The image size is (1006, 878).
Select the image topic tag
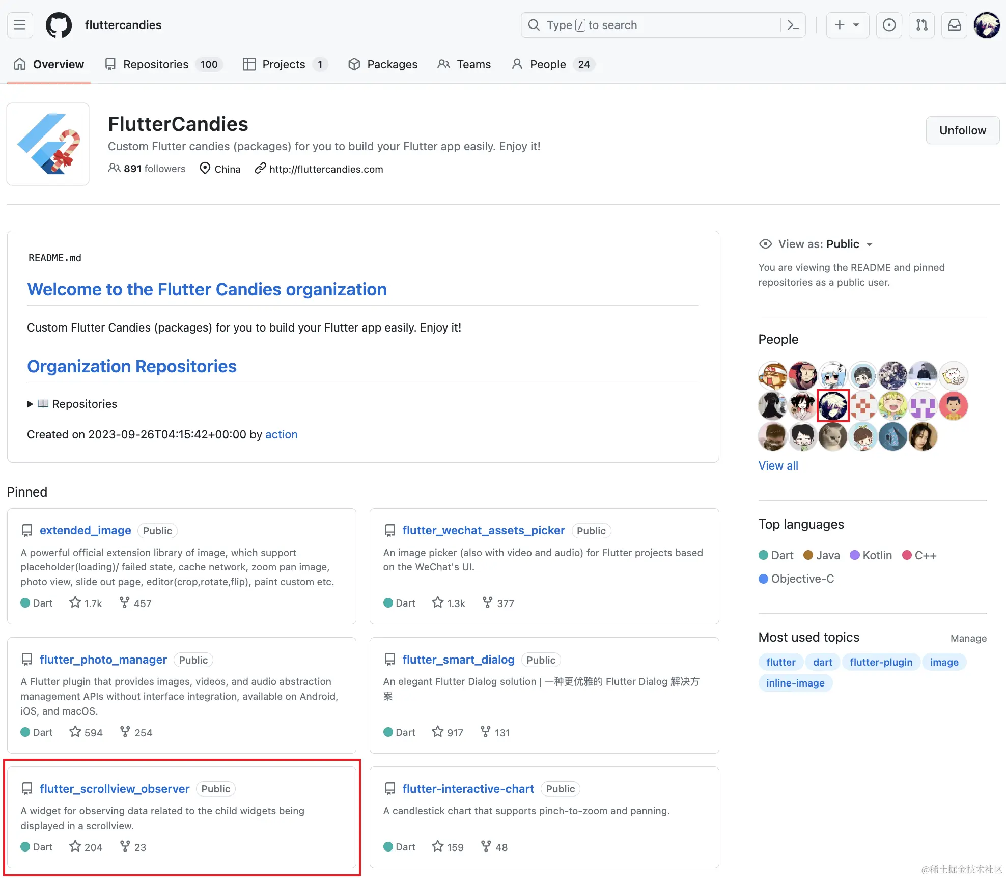coord(944,662)
